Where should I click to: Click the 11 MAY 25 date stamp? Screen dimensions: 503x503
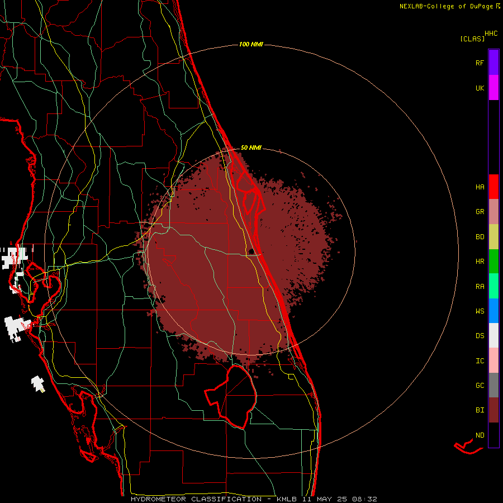click(325, 499)
